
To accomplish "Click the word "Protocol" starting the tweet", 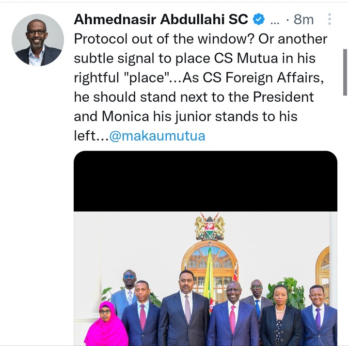I will pos(101,39).
